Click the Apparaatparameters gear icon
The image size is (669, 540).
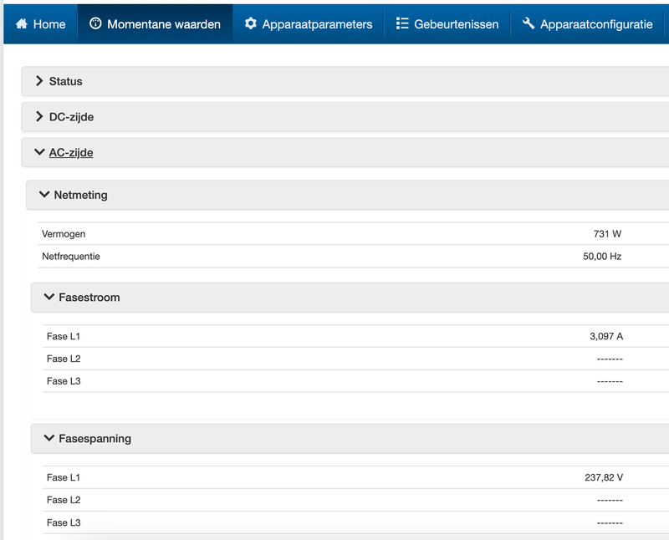coord(251,24)
